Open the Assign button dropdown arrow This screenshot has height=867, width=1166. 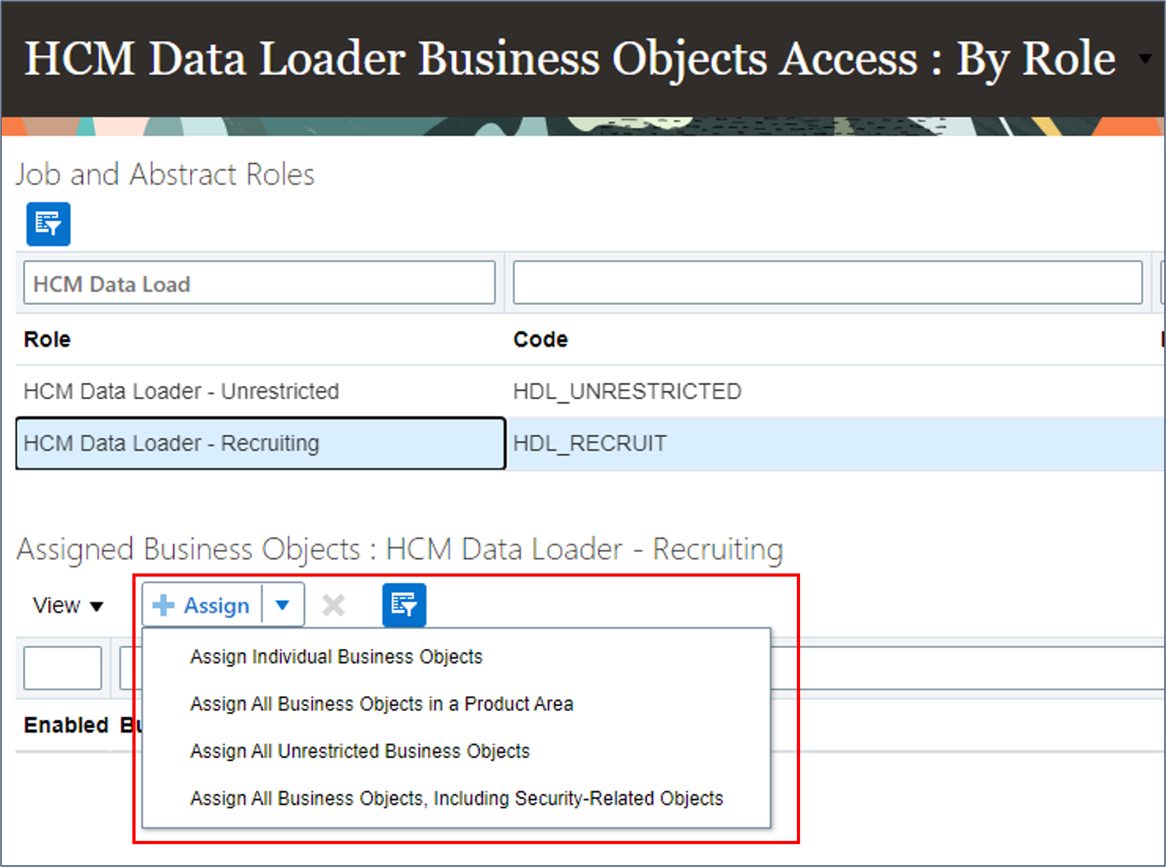[x=283, y=605]
